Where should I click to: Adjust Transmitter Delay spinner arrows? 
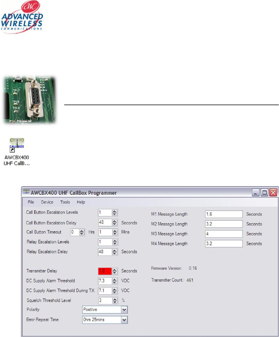click(x=115, y=271)
